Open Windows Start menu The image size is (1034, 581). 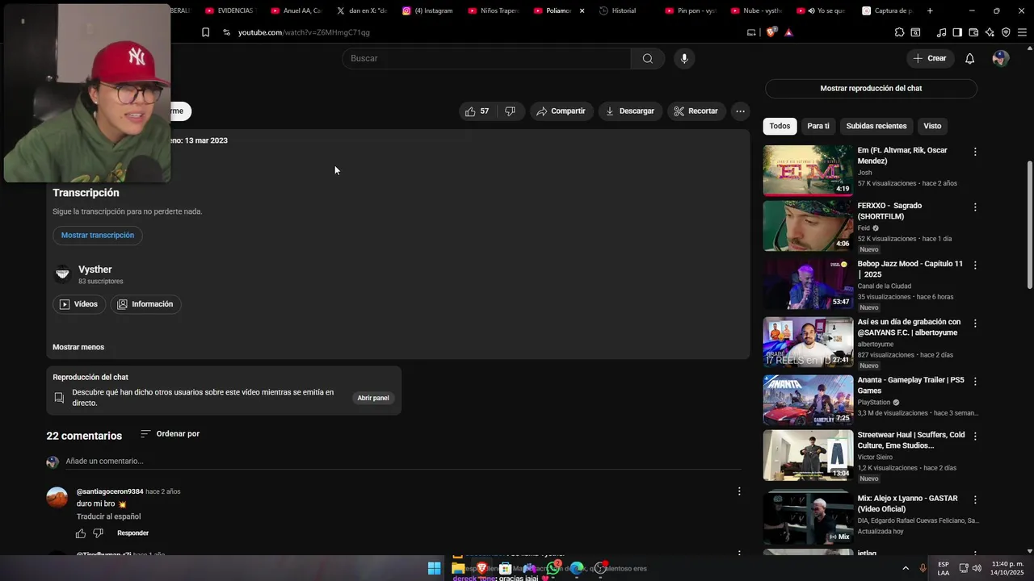434,568
